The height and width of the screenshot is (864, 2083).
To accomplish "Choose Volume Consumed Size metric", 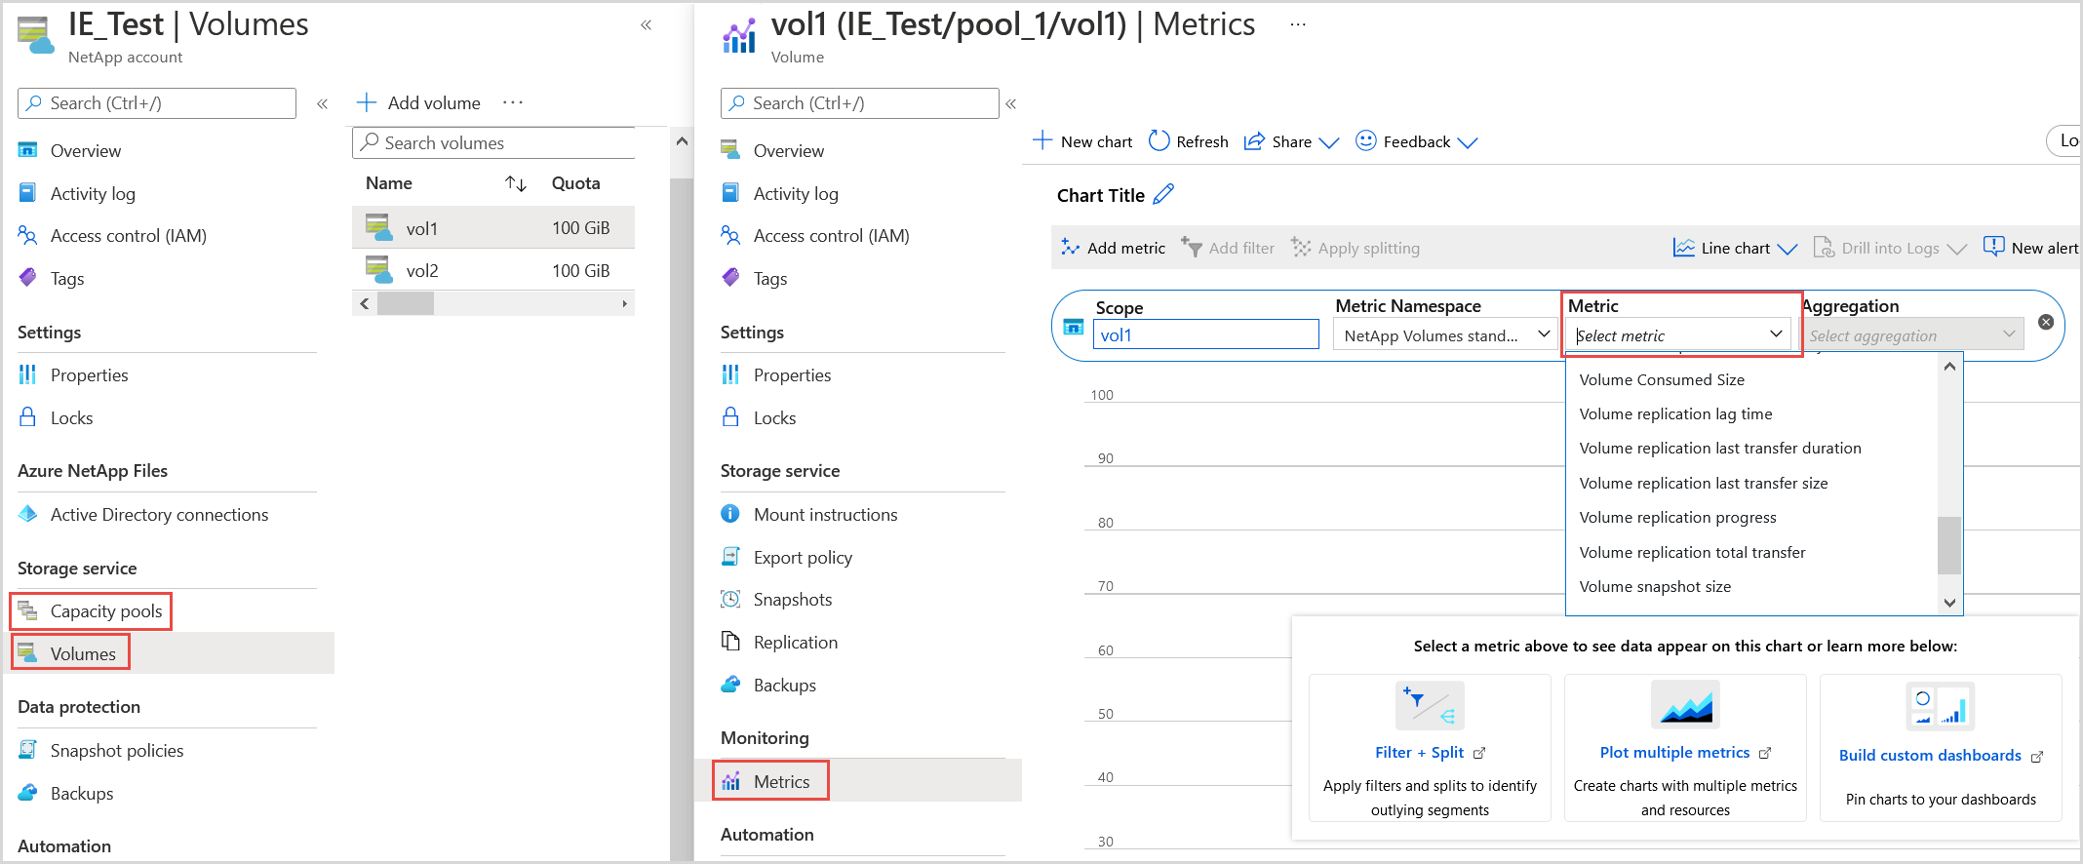I will point(1662,379).
